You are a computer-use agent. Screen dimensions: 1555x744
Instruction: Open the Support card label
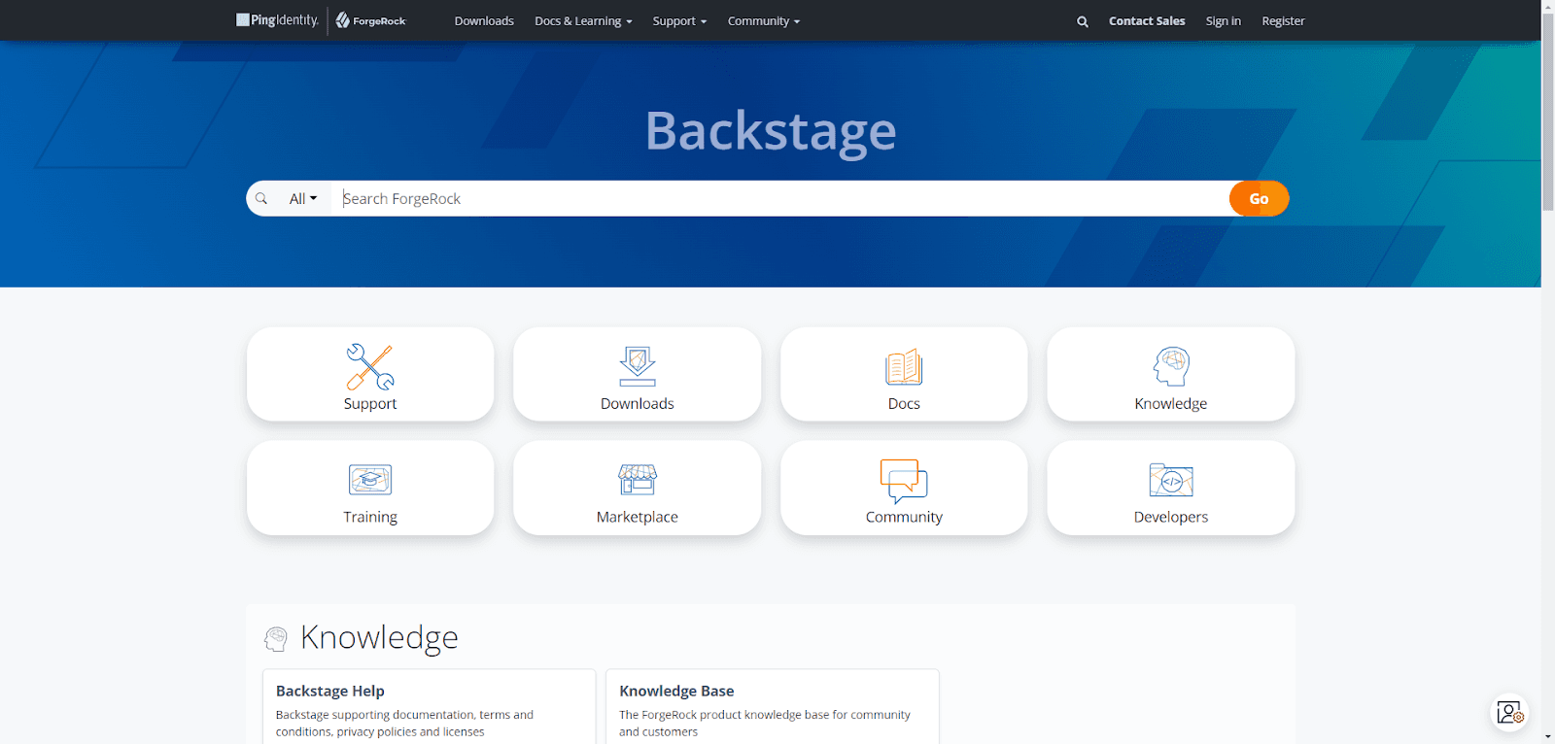coord(370,404)
